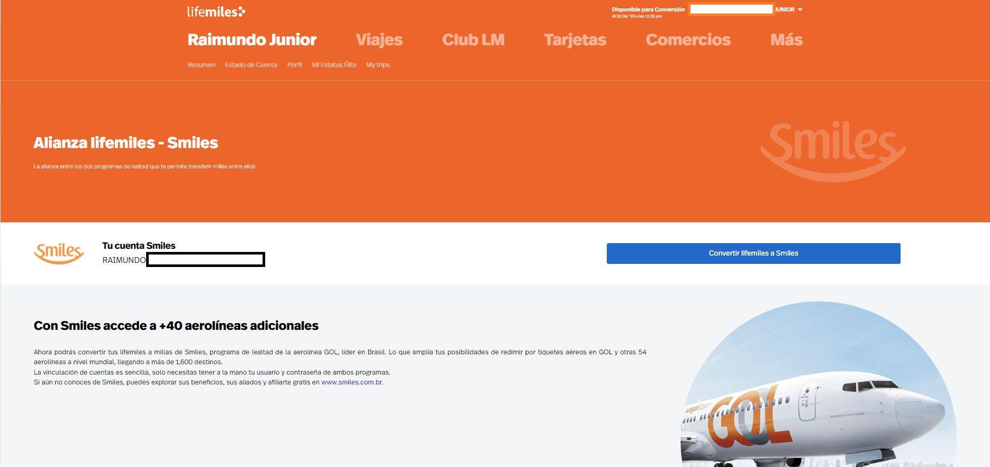Expand the JUNIOR account dropdown arrow

pos(800,9)
